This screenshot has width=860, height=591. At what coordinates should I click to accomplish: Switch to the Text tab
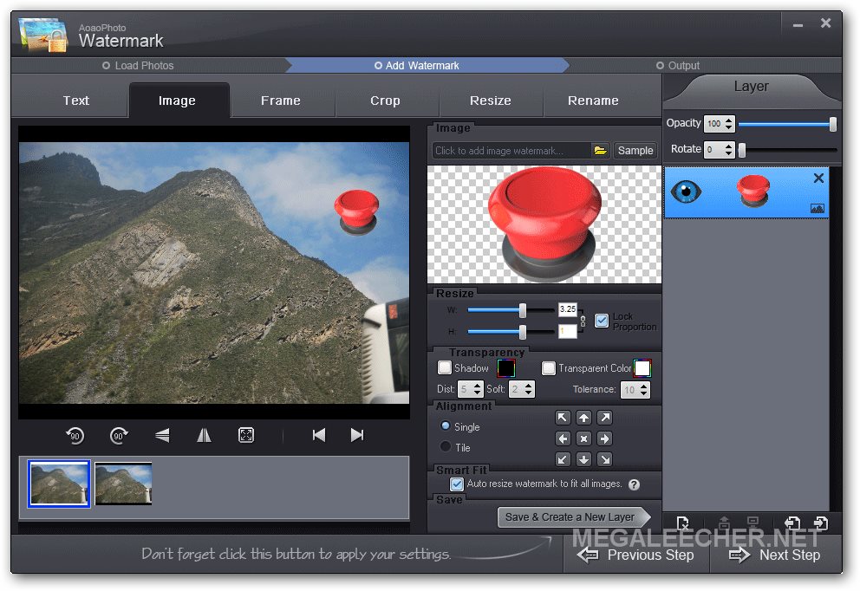coord(75,101)
